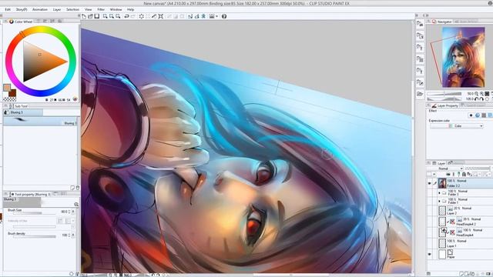Image resolution: width=493 pixels, height=277 pixels.
Task: Click the New file icon in the command bar
Action: [x=84, y=16]
